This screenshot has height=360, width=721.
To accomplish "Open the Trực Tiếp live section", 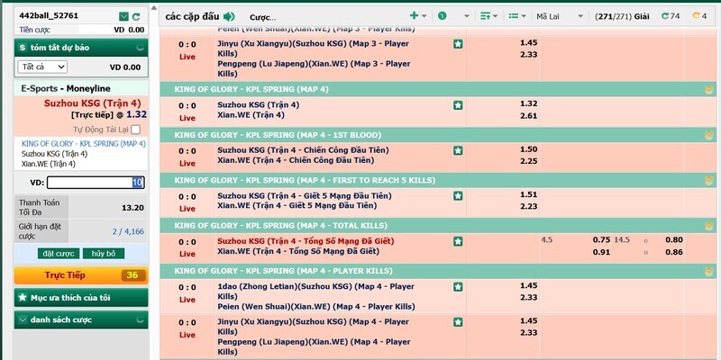I will pyautogui.click(x=81, y=275).
